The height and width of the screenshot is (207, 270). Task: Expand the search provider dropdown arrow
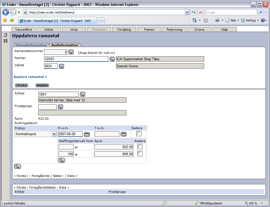pos(265,12)
